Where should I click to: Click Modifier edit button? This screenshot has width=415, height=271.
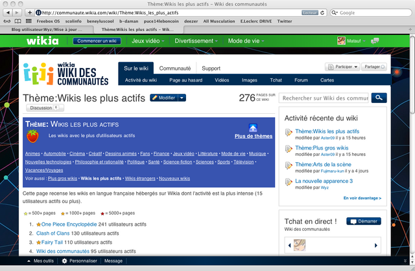click(164, 98)
